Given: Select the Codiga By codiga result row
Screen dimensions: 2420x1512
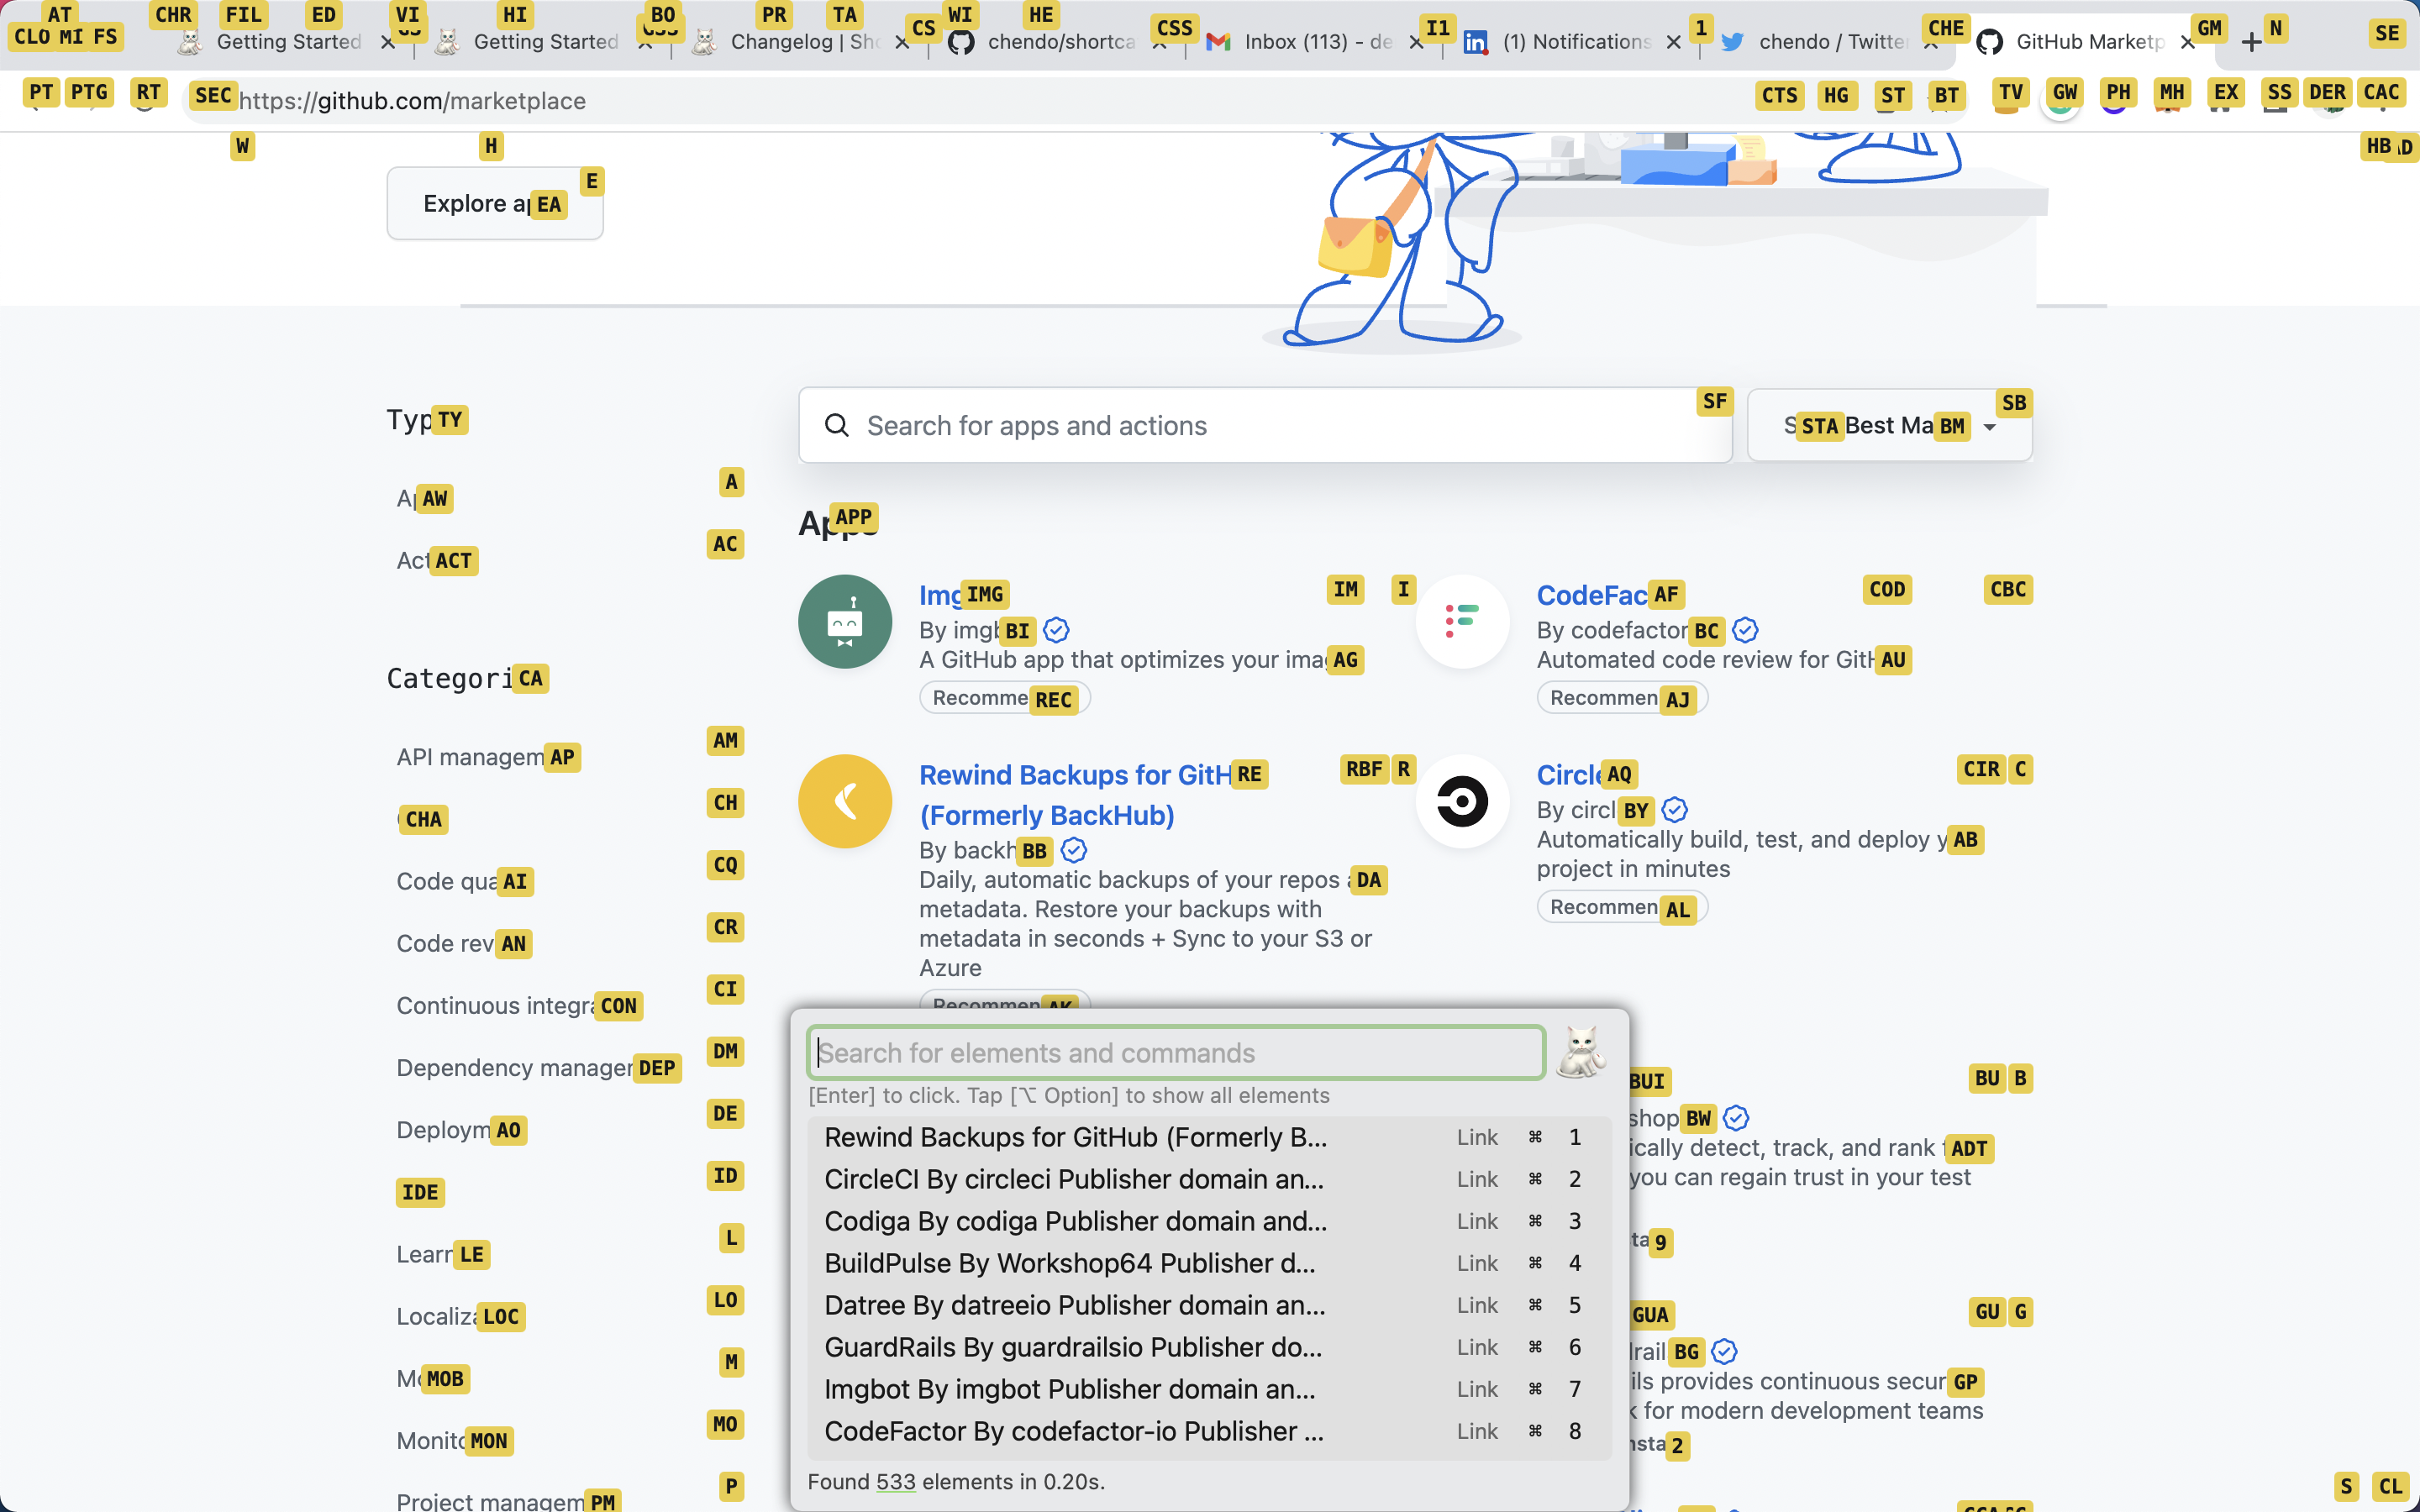Looking at the screenshot, I should [x=1209, y=1221].
